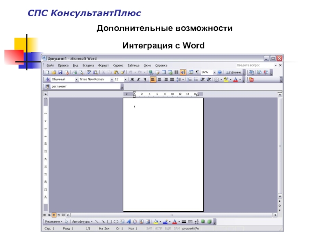315x236 pixels.
Task: Click the Print icon
Action: click(75, 72)
